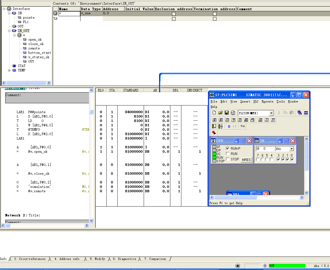The width and height of the screenshot is (330, 270).
Task: Open the PLC menu in PLCSIM
Action: point(256,102)
